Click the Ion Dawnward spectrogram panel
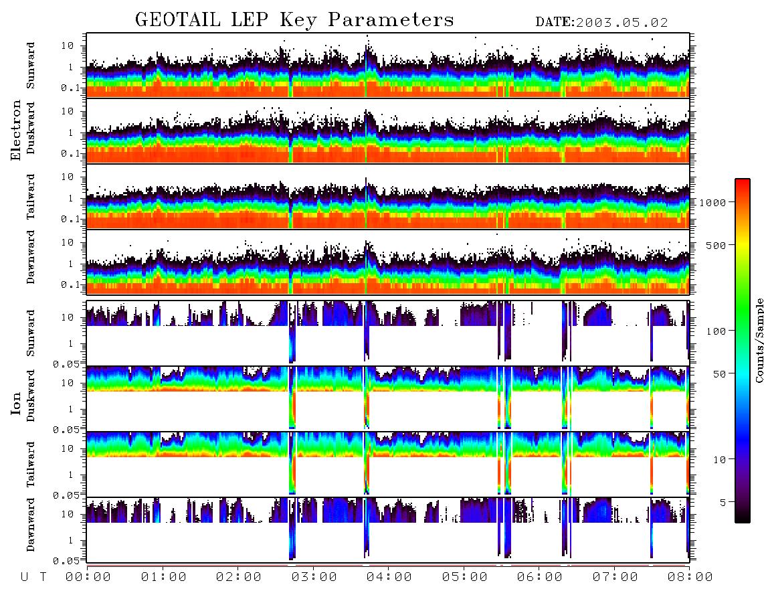The height and width of the screenshot is (589, 764). (388, 529)
